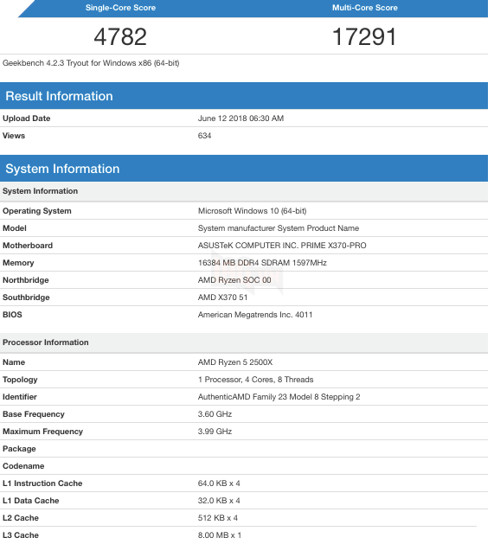
Task: Select the Geekbench 4.2.3 Tryout version text
Action: click(x=92, y=64)
